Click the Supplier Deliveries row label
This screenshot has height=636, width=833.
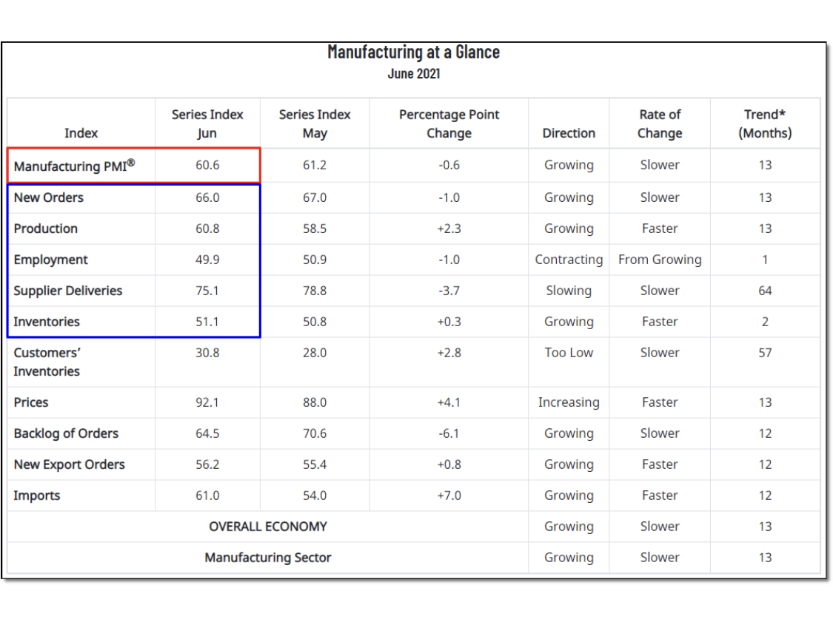(x=67, y=291)
